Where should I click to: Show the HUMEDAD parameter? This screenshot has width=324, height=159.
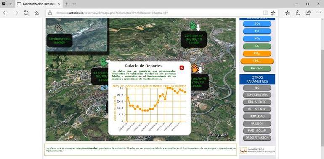(x=257, y=116)
